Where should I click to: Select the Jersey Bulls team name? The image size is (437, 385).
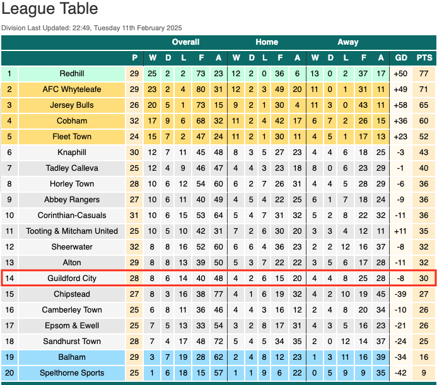(72, 105)
